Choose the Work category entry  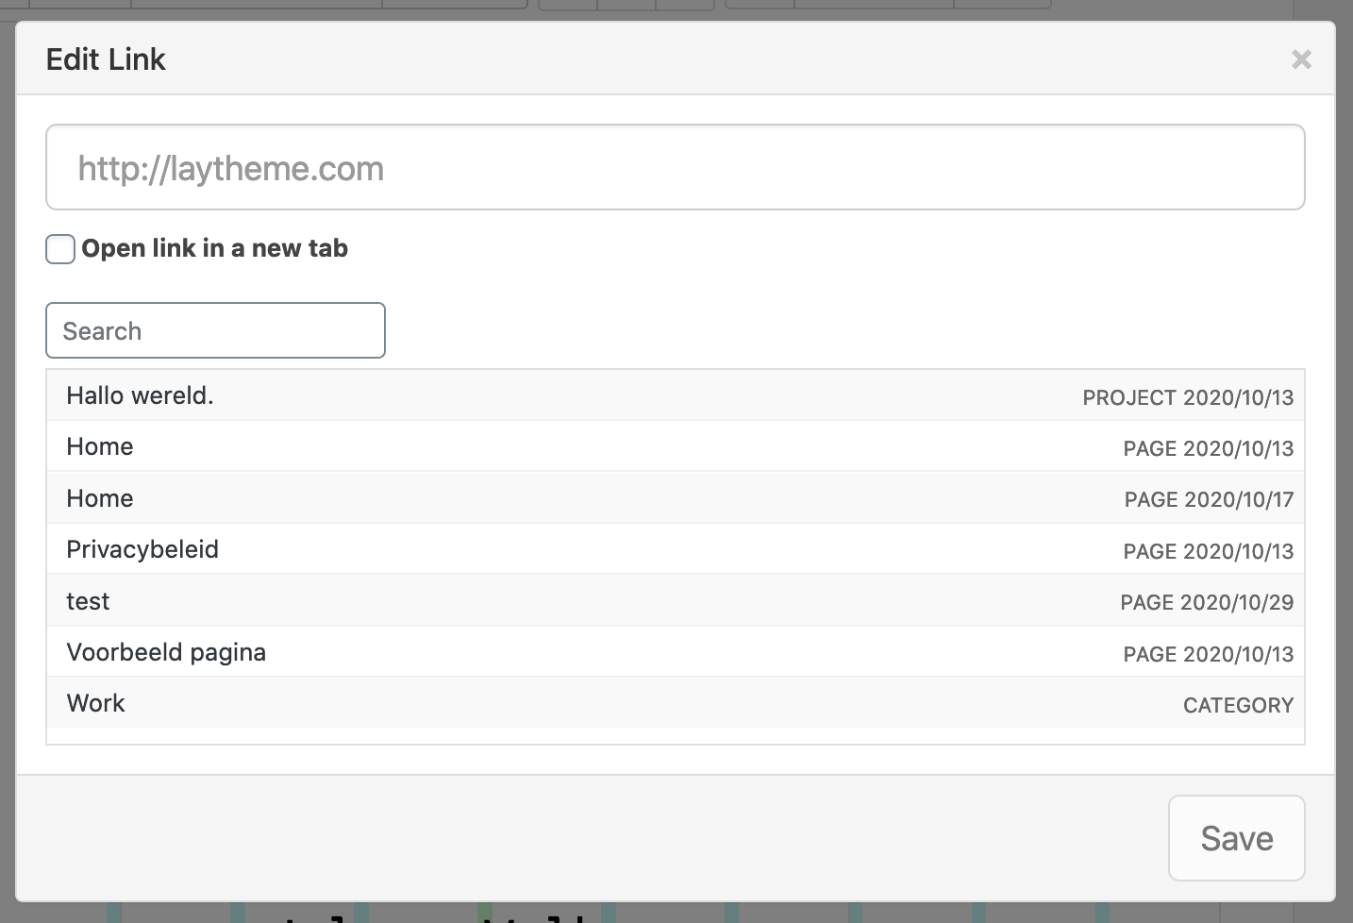click(x=95, y=703)
